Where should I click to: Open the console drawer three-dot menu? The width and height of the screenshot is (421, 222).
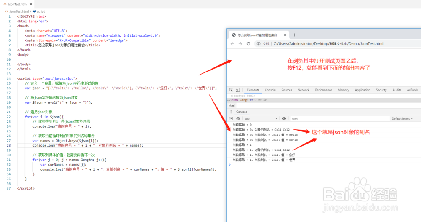click(x=231, y=112)
